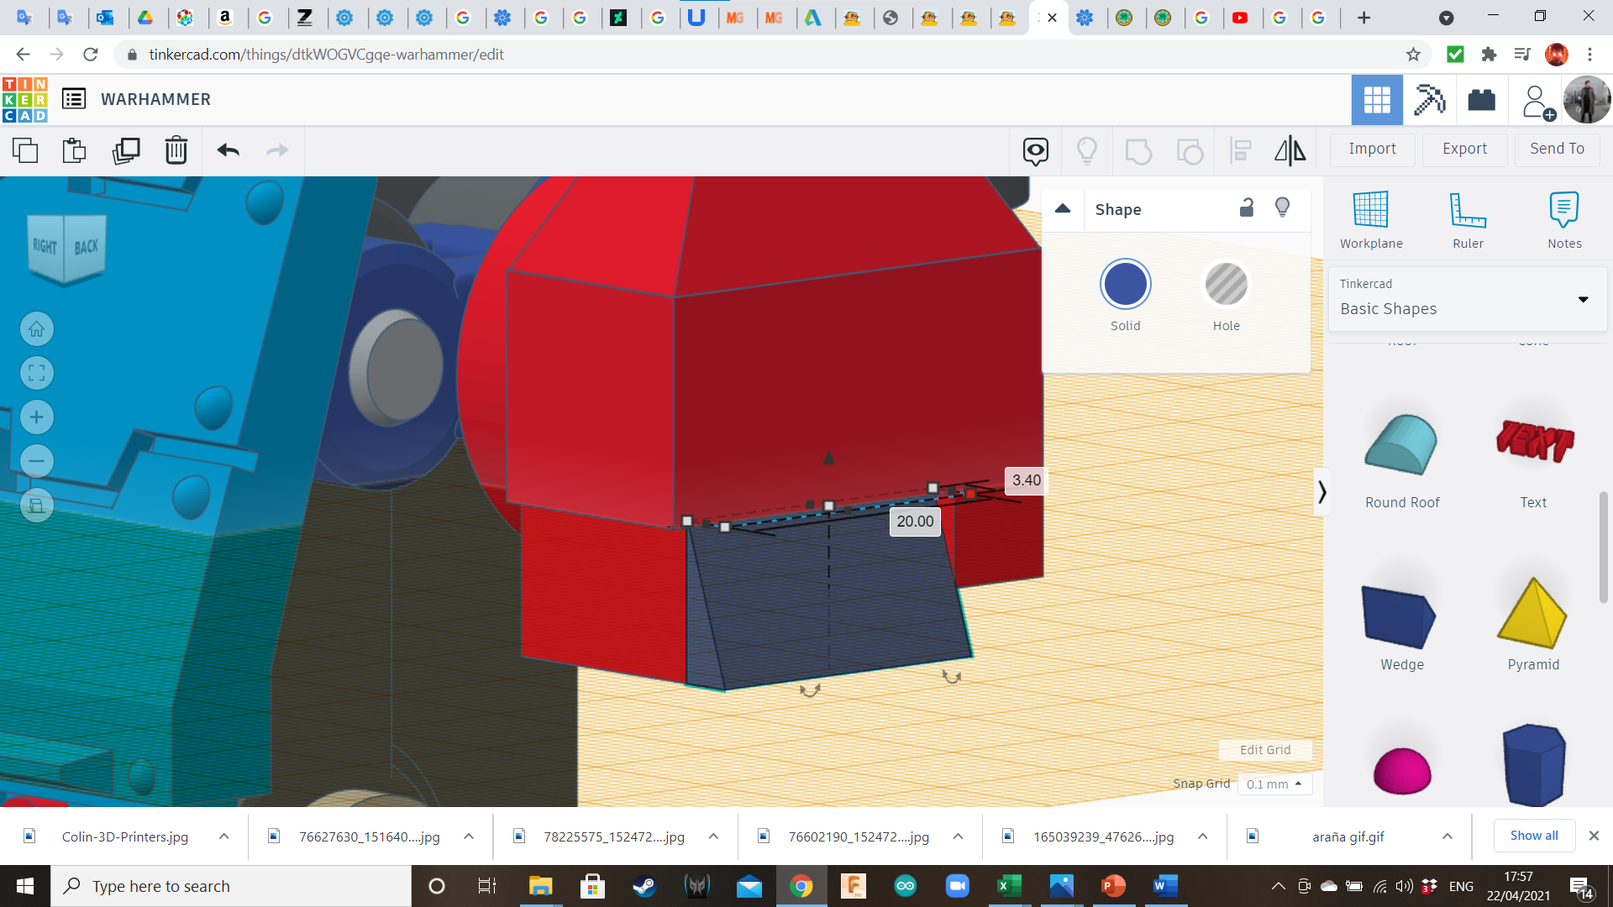
Task: Click the Undo arrow
Action: 228,150
